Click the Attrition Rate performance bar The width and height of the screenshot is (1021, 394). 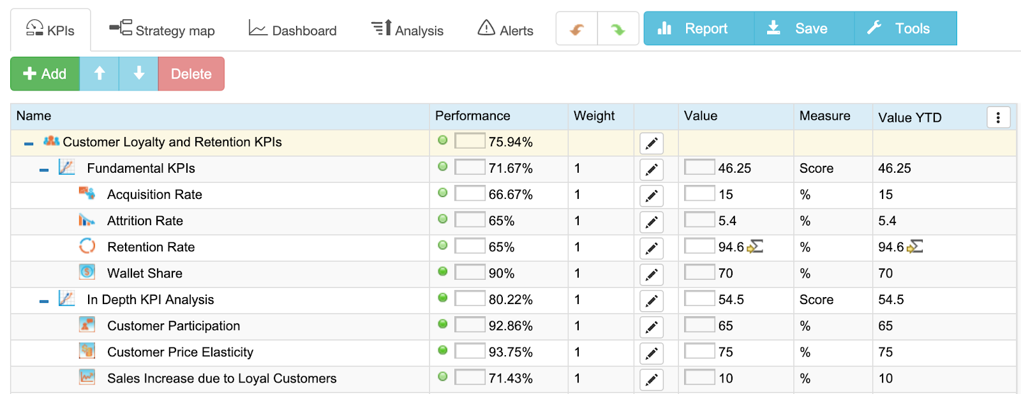click(x=470, y=220)
